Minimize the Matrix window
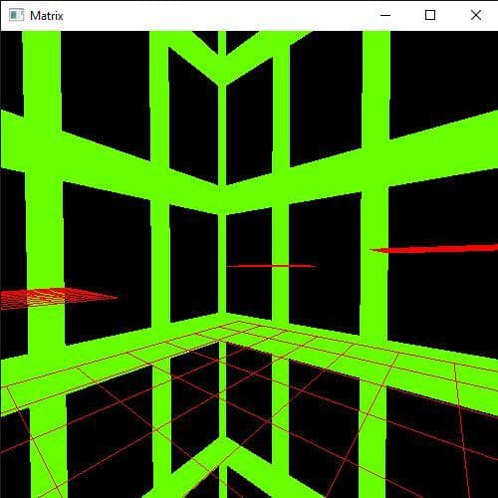The width and height of the screenshot is (498, 498). click(x=385, y=15)
